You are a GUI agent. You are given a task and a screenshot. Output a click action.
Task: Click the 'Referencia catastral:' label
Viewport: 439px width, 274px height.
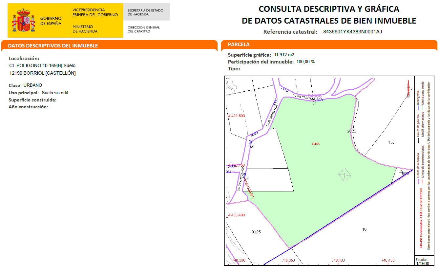click(290, 32)
